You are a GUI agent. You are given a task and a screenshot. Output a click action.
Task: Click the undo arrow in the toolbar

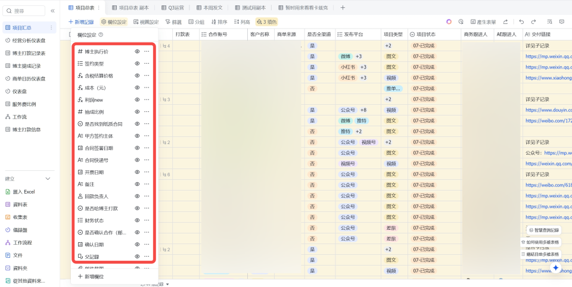tap(521, 22)
